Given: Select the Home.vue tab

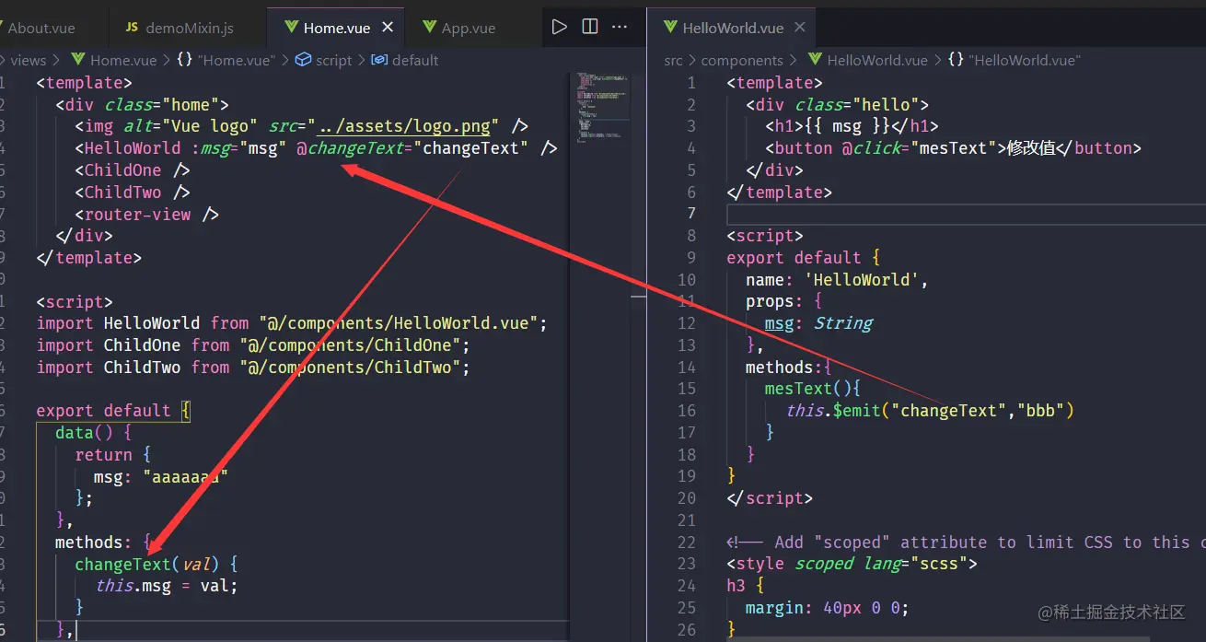Looking at the screenshot, I should pos(337,28).
